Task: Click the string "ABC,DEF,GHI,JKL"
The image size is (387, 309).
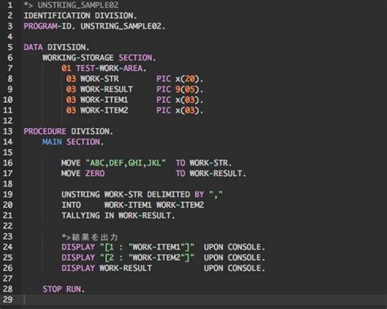Action: pos(126,163)
